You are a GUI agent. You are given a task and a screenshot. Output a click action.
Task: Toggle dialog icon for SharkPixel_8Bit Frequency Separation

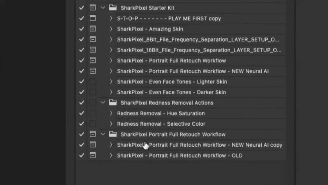tap(93, 39)
